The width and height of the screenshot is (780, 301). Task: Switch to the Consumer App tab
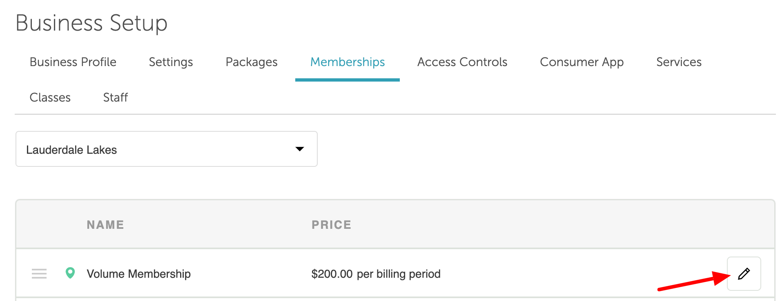(582, 62)
